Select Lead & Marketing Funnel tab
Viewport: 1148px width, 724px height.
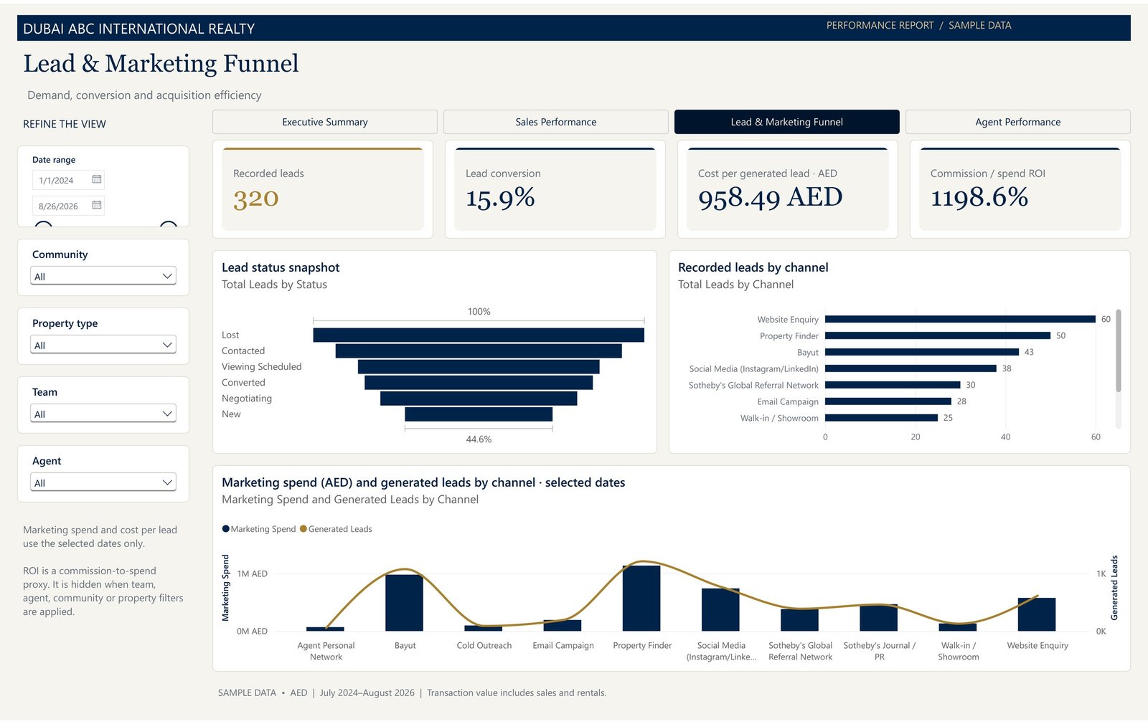point(787,122)
